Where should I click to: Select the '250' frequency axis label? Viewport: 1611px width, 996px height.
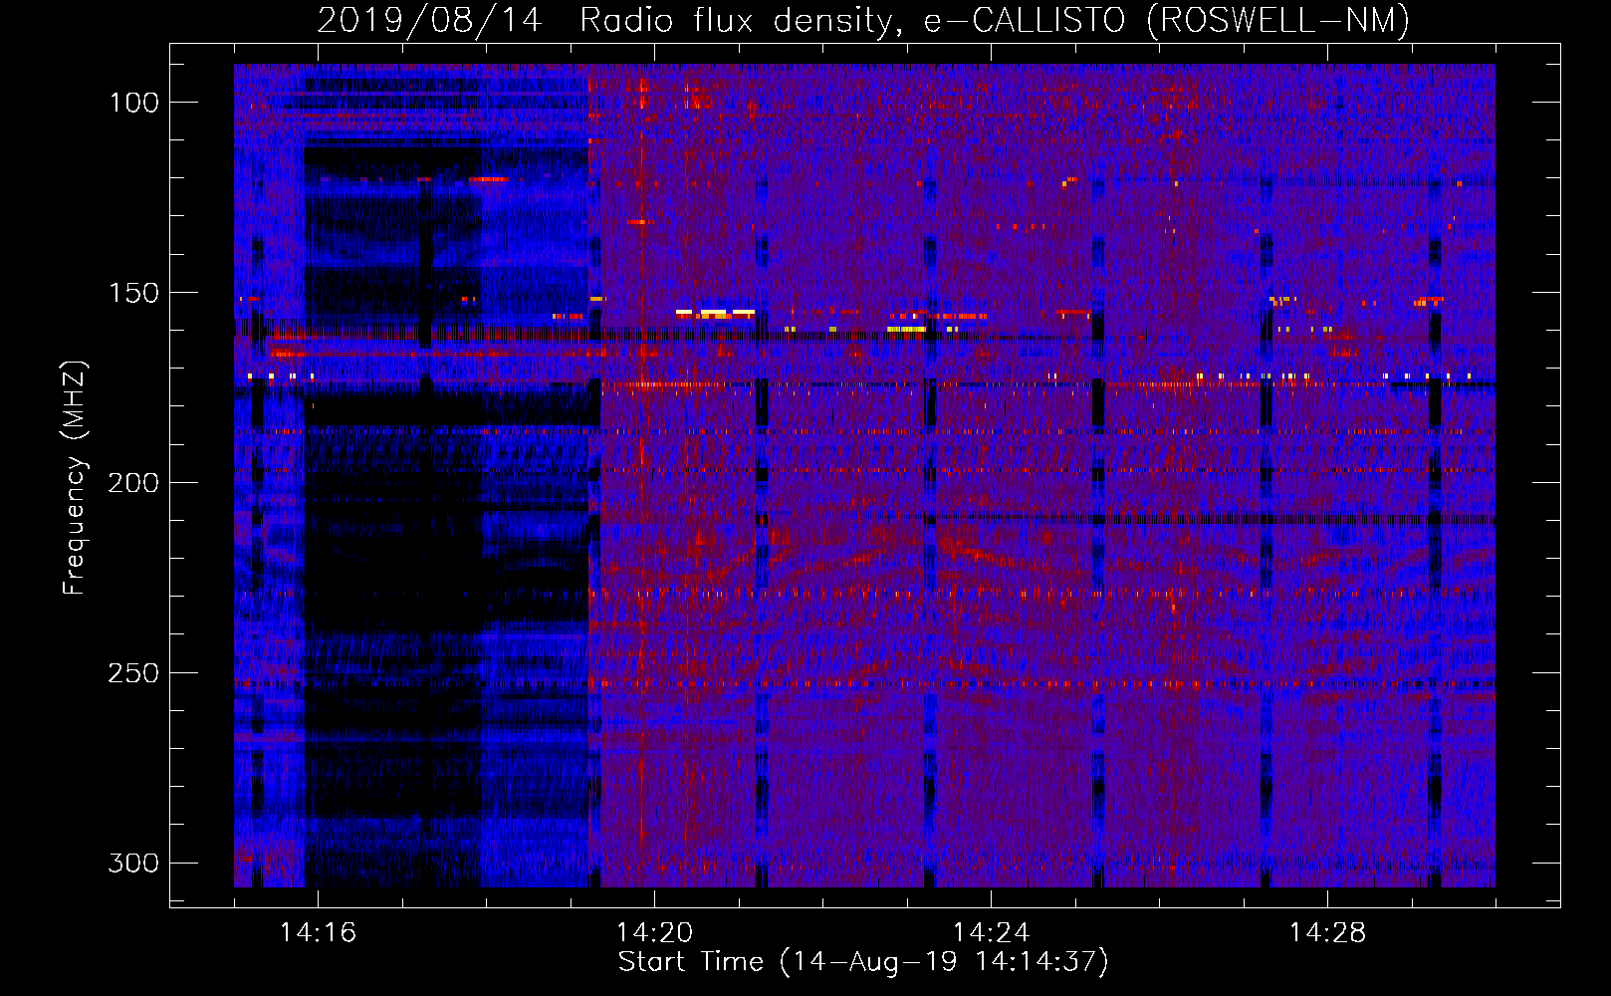[x=133, y=673]
